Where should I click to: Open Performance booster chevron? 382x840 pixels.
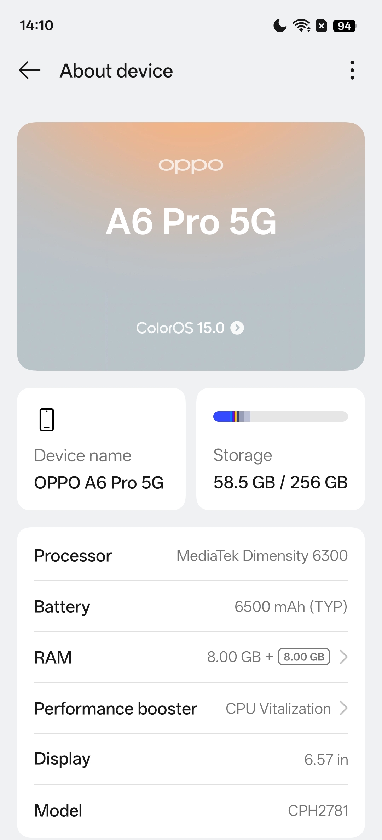(x=343, y=708)
